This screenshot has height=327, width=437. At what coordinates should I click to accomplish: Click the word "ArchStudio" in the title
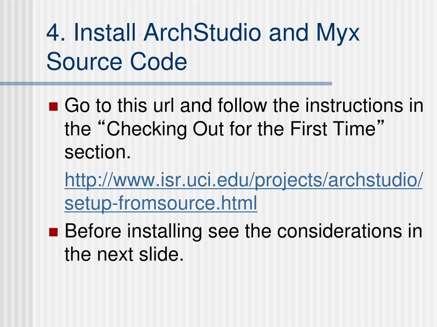pyautogui.click(x=203, y=33)
